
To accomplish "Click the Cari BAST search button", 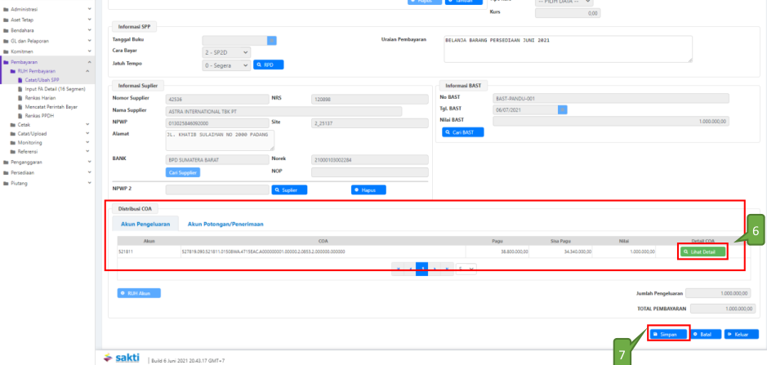I will tap(462, 132).
